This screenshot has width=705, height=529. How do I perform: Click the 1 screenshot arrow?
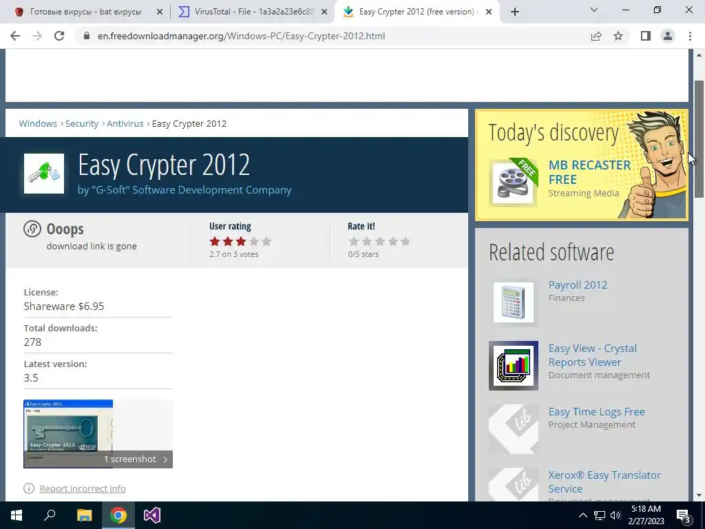click(165, 459)
